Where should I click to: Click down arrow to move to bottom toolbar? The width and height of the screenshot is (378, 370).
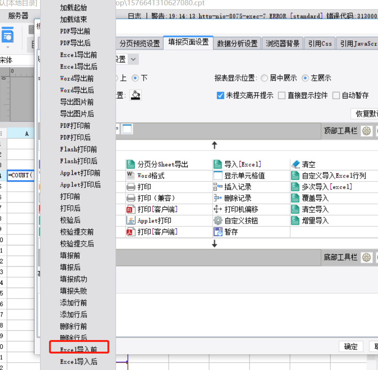click(214, 244)
